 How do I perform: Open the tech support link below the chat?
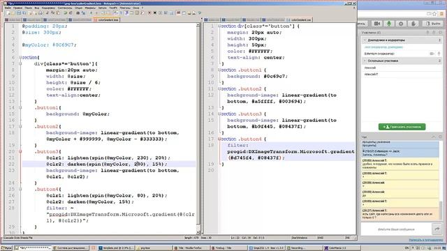point(426,240)
